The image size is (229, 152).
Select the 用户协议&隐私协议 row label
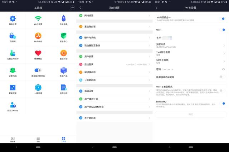pyautogui.click(x=94, y=107)
